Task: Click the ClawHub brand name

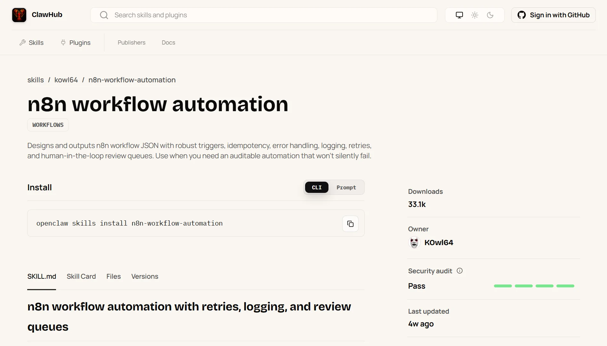Action: tap(47, 15)
